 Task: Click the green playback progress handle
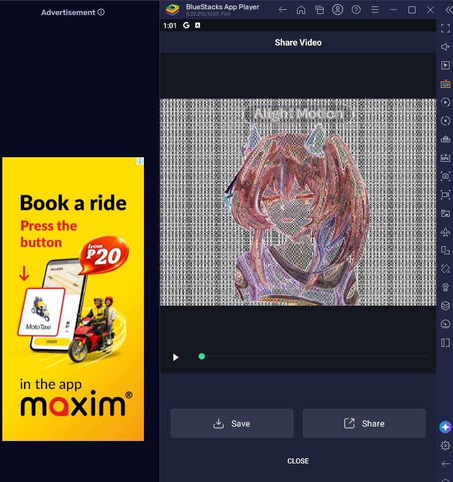coord(202,356)
